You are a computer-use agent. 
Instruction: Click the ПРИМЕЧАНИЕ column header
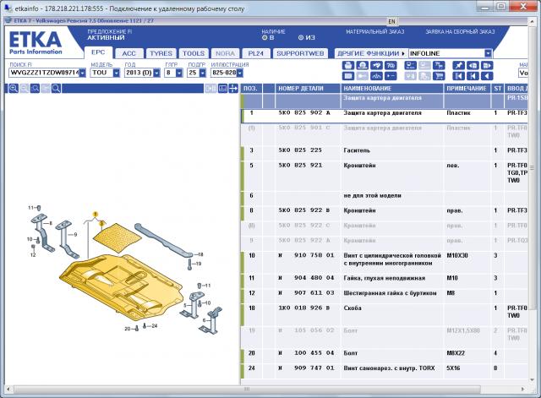click(467, 88)
